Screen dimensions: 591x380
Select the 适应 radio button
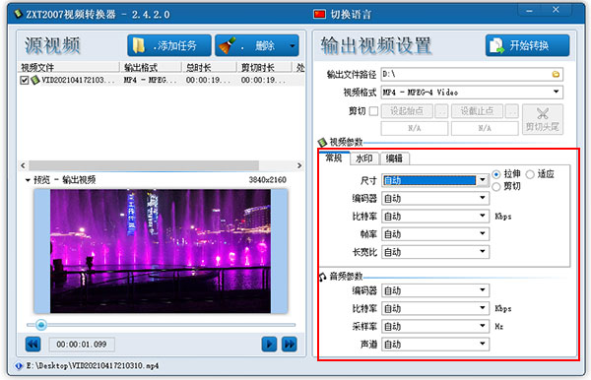[530, 174]
